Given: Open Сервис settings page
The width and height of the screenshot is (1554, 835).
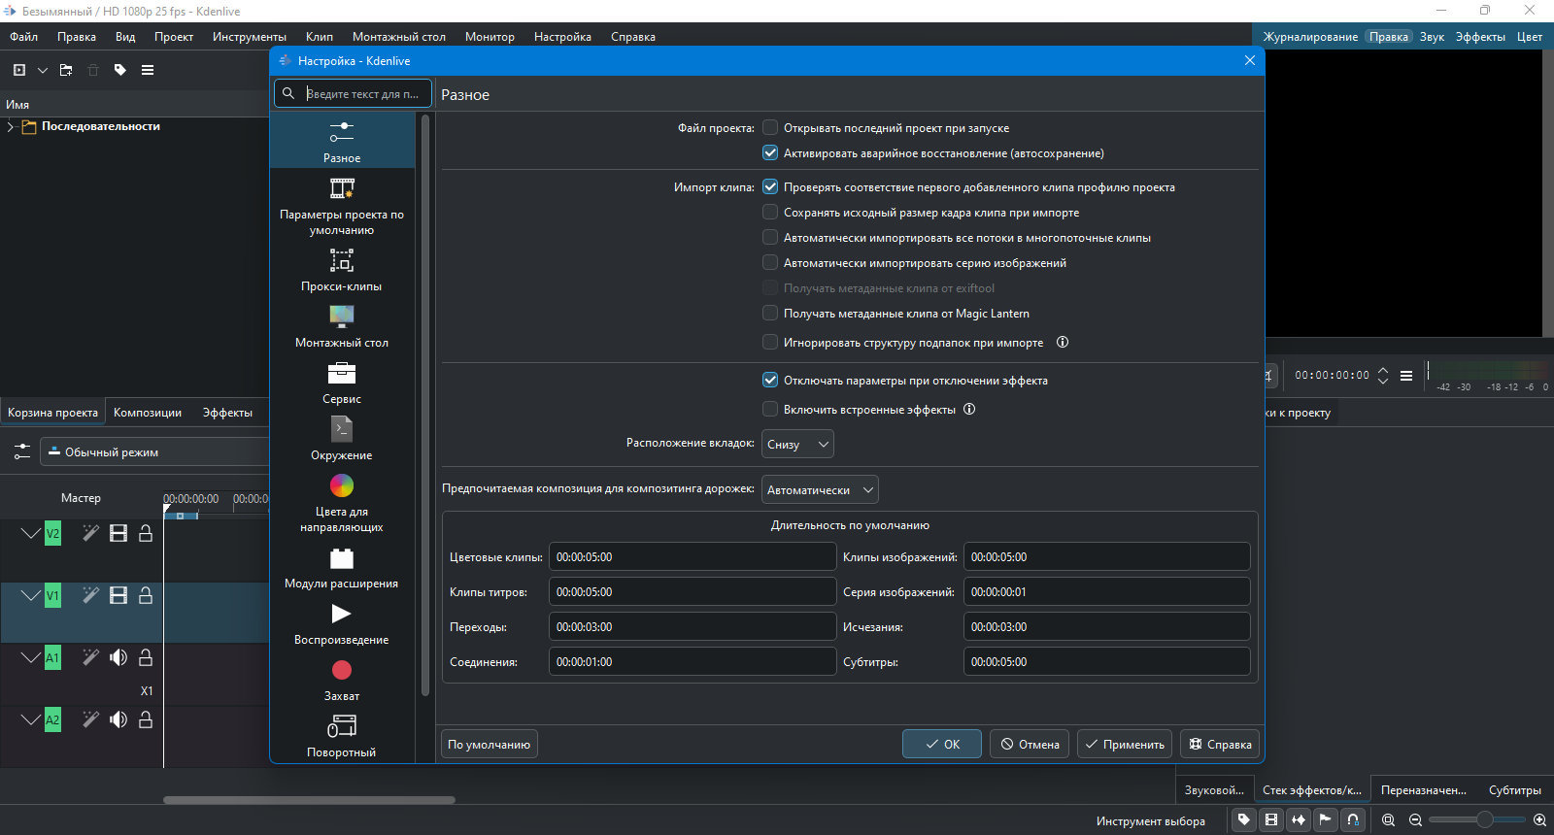Looking at the screenshot, I should 342,383.
